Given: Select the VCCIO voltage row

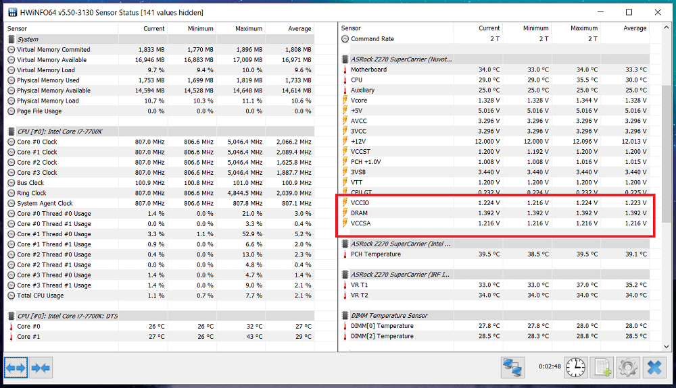Looking at the screenshot, I should pos(495,202).
